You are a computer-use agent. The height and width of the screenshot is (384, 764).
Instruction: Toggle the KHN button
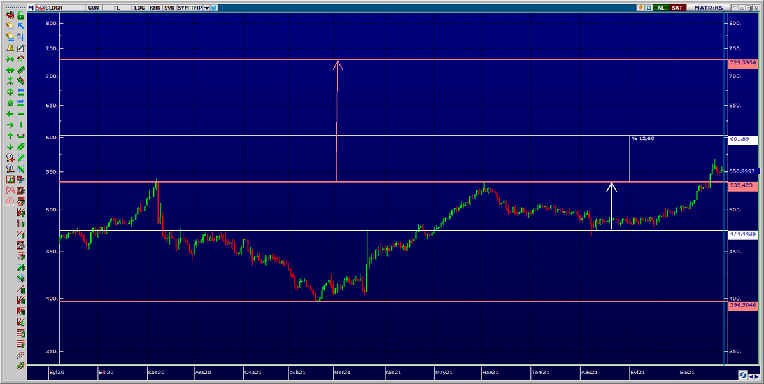pyautogui.click(x=155, y=8)
